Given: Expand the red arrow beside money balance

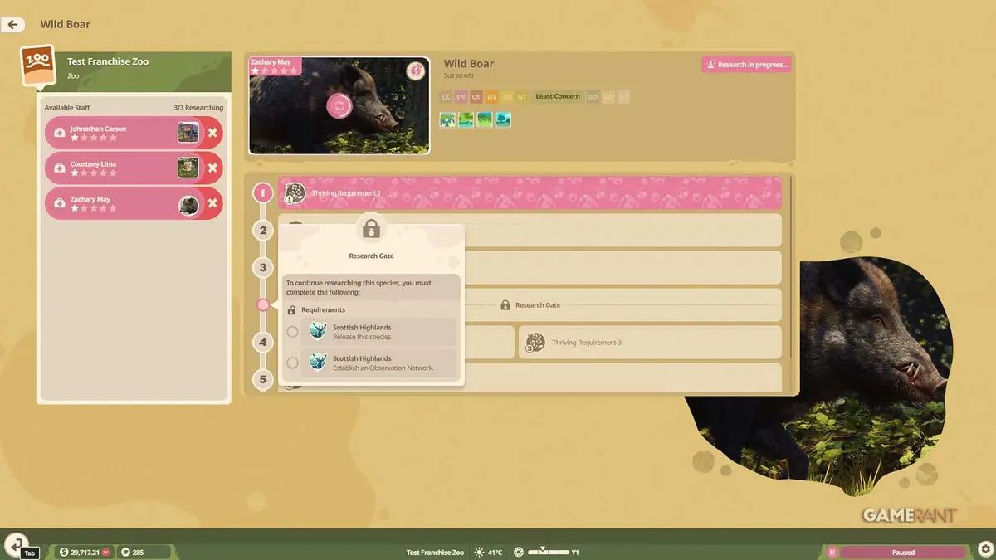Looking at the screenshot, I should [106, 552].
